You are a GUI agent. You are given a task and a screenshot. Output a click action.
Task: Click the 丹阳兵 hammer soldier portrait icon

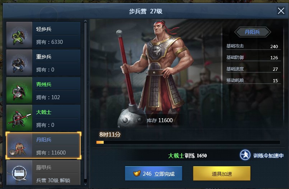point(19,146)
